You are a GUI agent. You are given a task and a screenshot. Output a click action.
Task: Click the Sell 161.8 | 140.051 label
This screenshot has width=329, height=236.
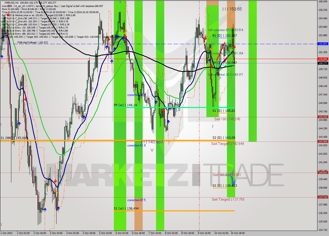click(227, 175)
